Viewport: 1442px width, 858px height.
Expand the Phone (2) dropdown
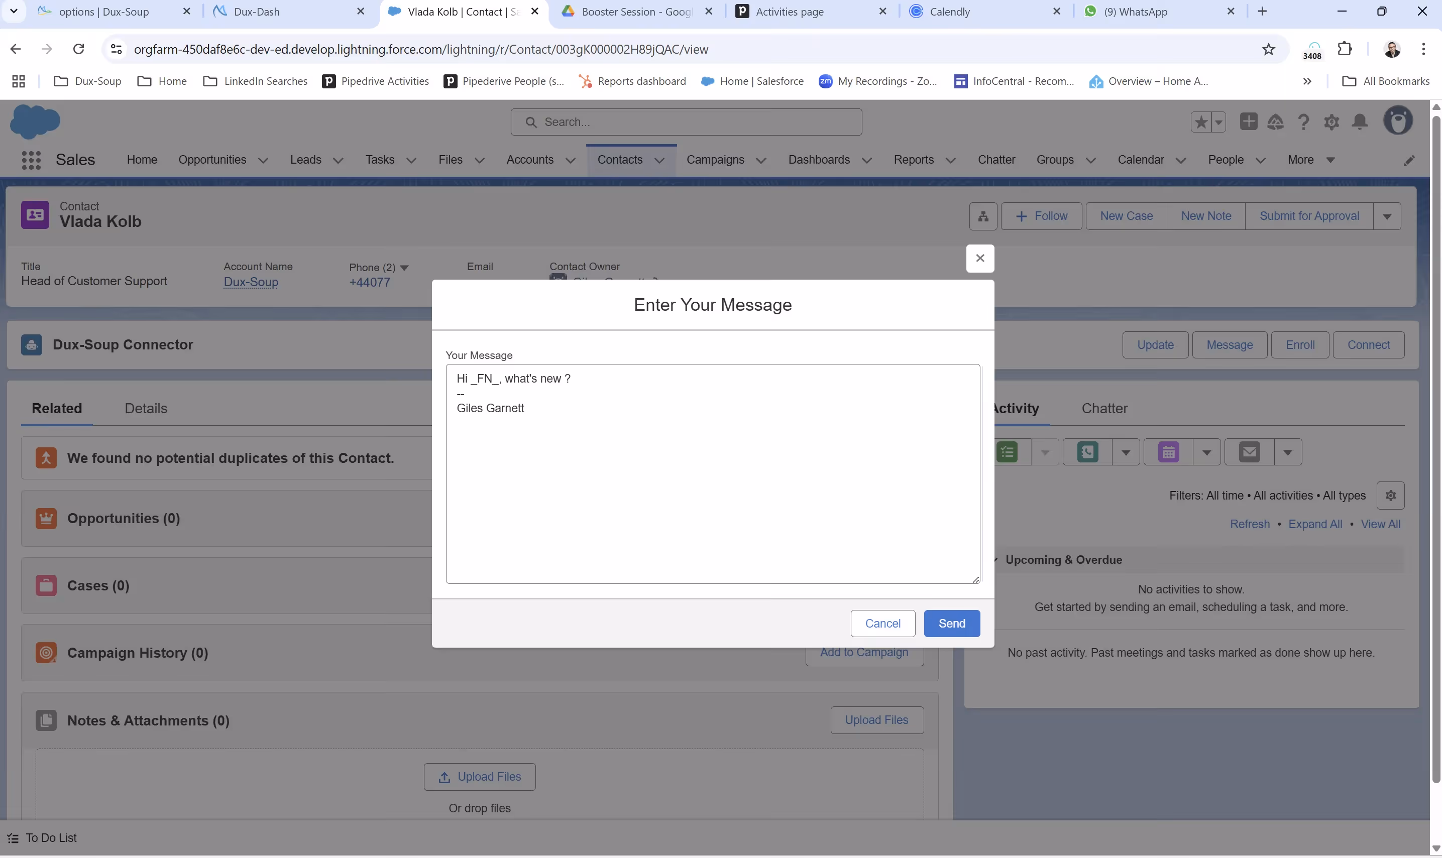point(404,268)
